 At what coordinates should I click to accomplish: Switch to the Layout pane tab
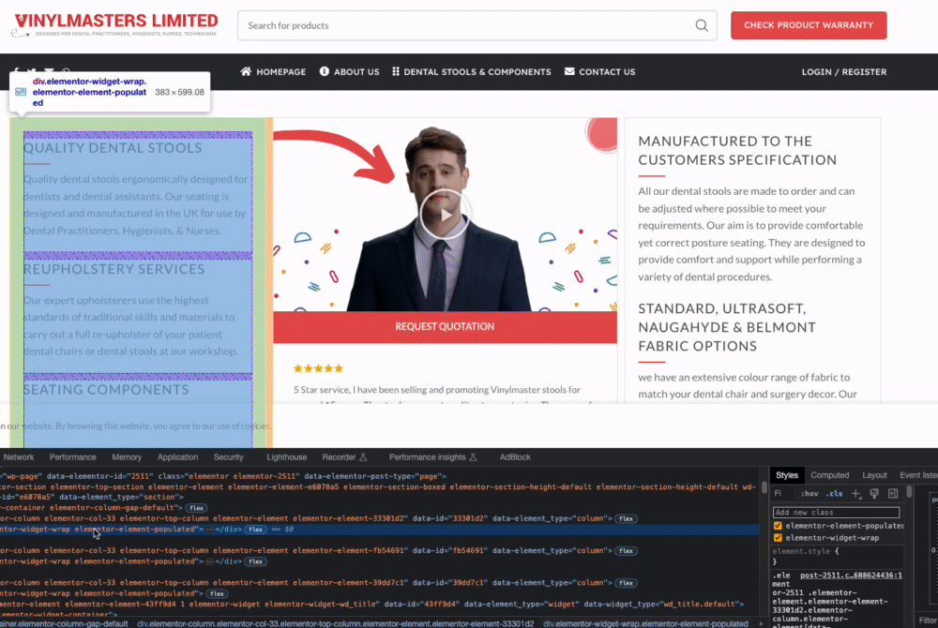(x=874, y=475)
